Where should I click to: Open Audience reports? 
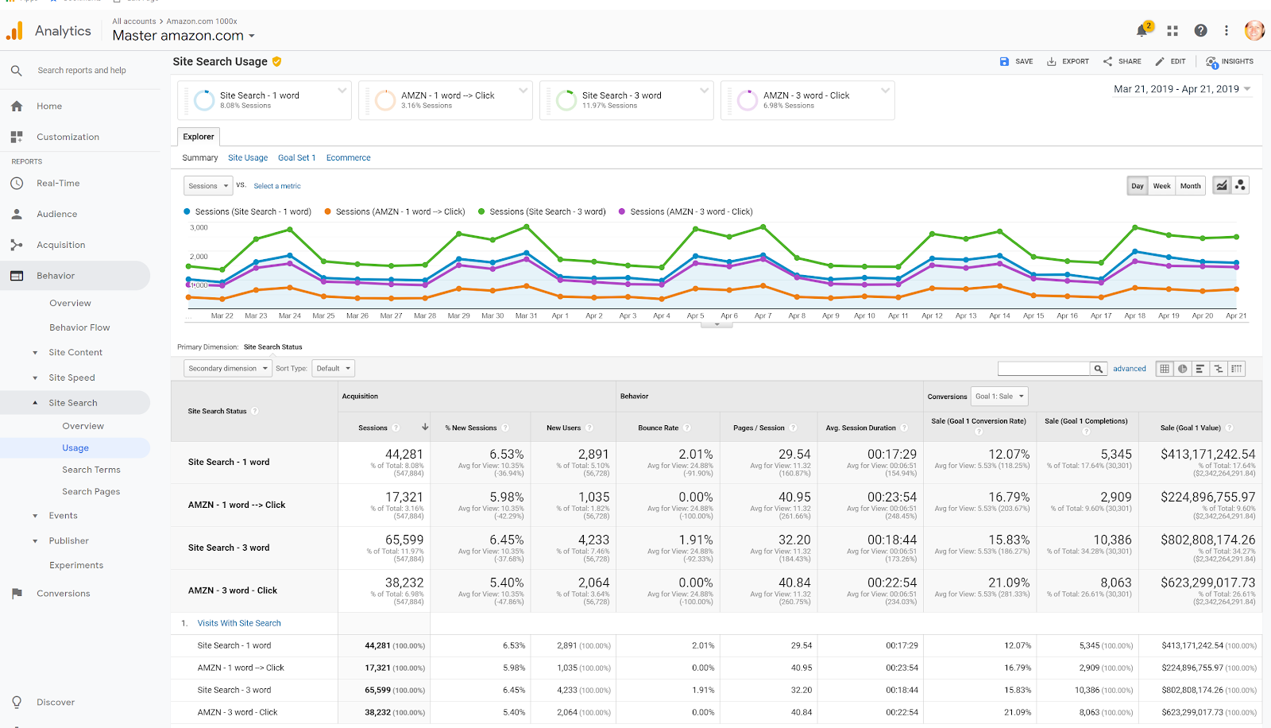[x=56, y=215]
